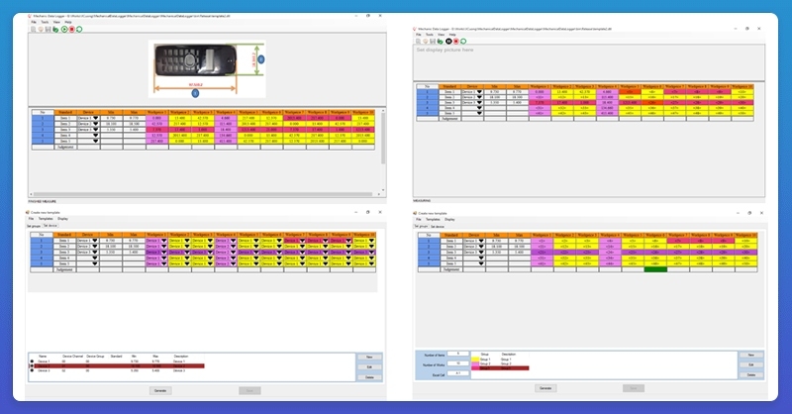Screen dimensions: 792x414
Task: Open Item 2 Device dropdown in MEASURING window
Action: pyautogui.click(x=479, y=97)
